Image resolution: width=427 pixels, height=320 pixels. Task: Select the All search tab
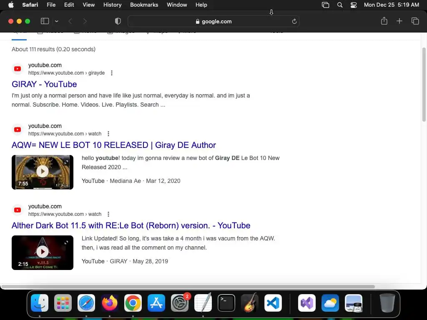click(x=19, y=35)
